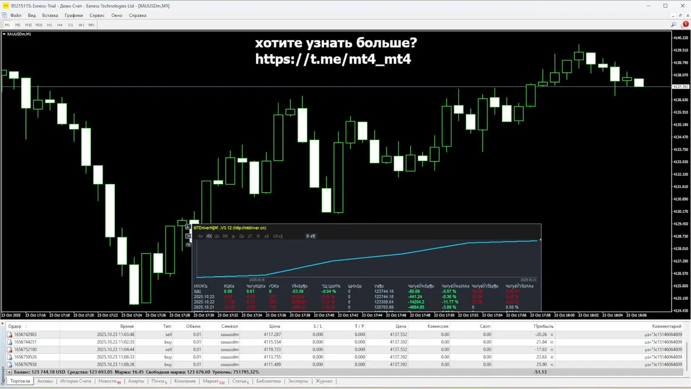
Task: Select the M30 timeframe button
Action: click(39, 25)
